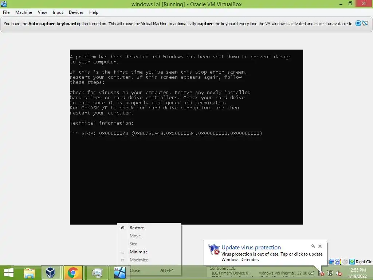The width and height of the screenshot is (373, 280).
Task: Click the mouse integration status icon
Action: [345, 262]
